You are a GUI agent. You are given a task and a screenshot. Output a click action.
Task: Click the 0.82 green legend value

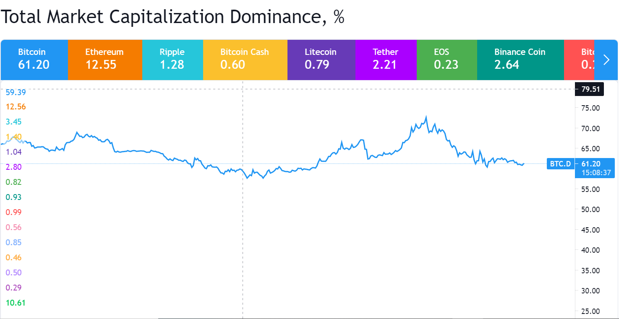click(x=14, y=182)
